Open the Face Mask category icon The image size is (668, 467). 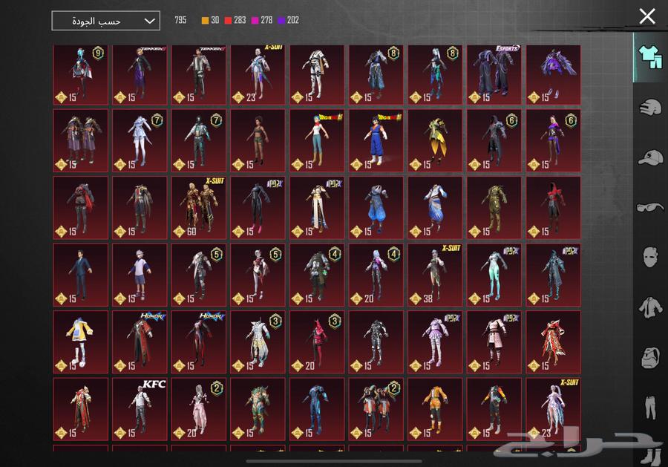[x=650, y=258]
